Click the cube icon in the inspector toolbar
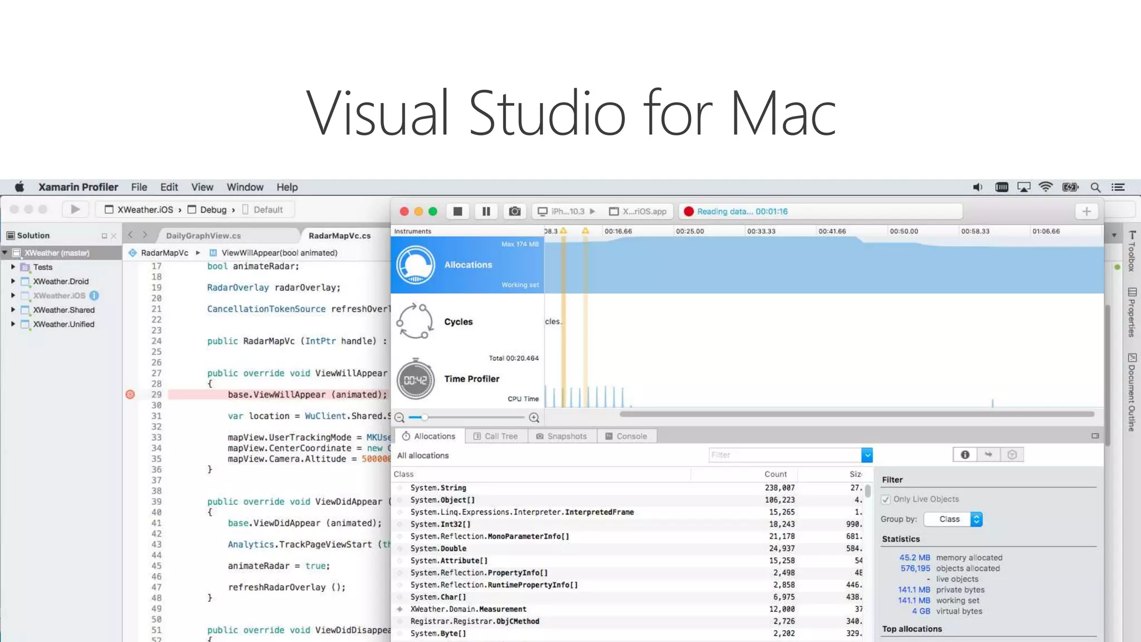The image size is (1141, 642). (1012, 455)
